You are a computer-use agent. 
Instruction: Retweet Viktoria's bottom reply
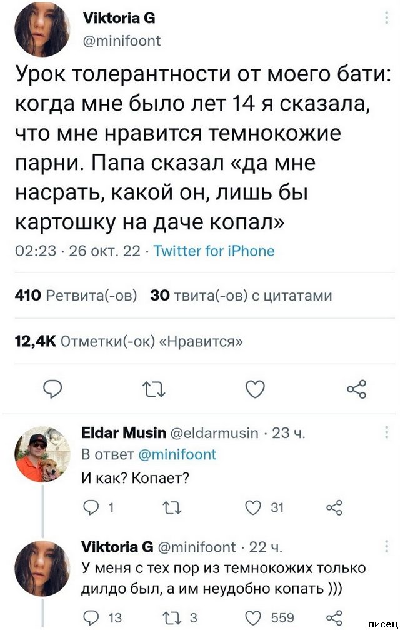click(x=171, y=617)
